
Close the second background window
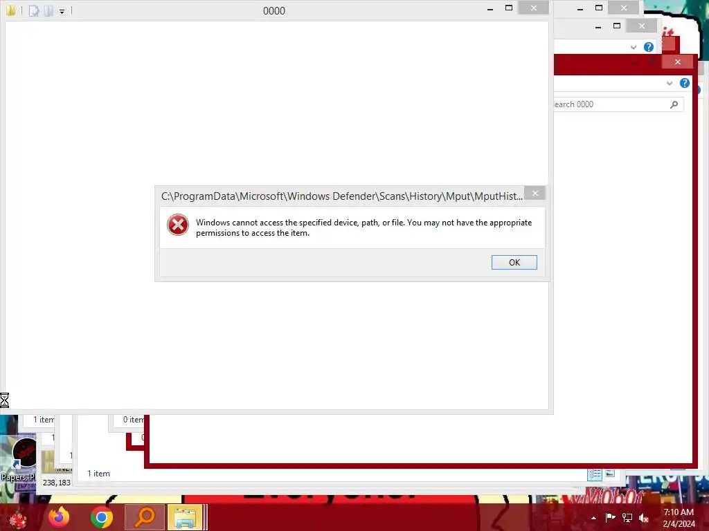click(642, 26)
